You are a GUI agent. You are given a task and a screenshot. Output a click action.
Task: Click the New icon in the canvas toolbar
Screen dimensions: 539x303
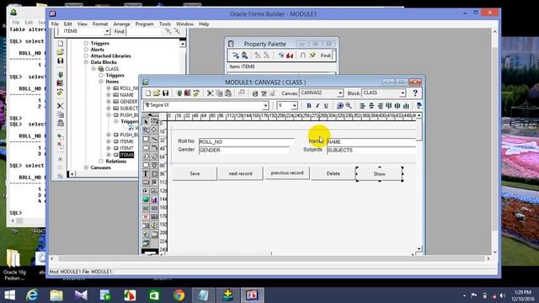pos(148,93)
